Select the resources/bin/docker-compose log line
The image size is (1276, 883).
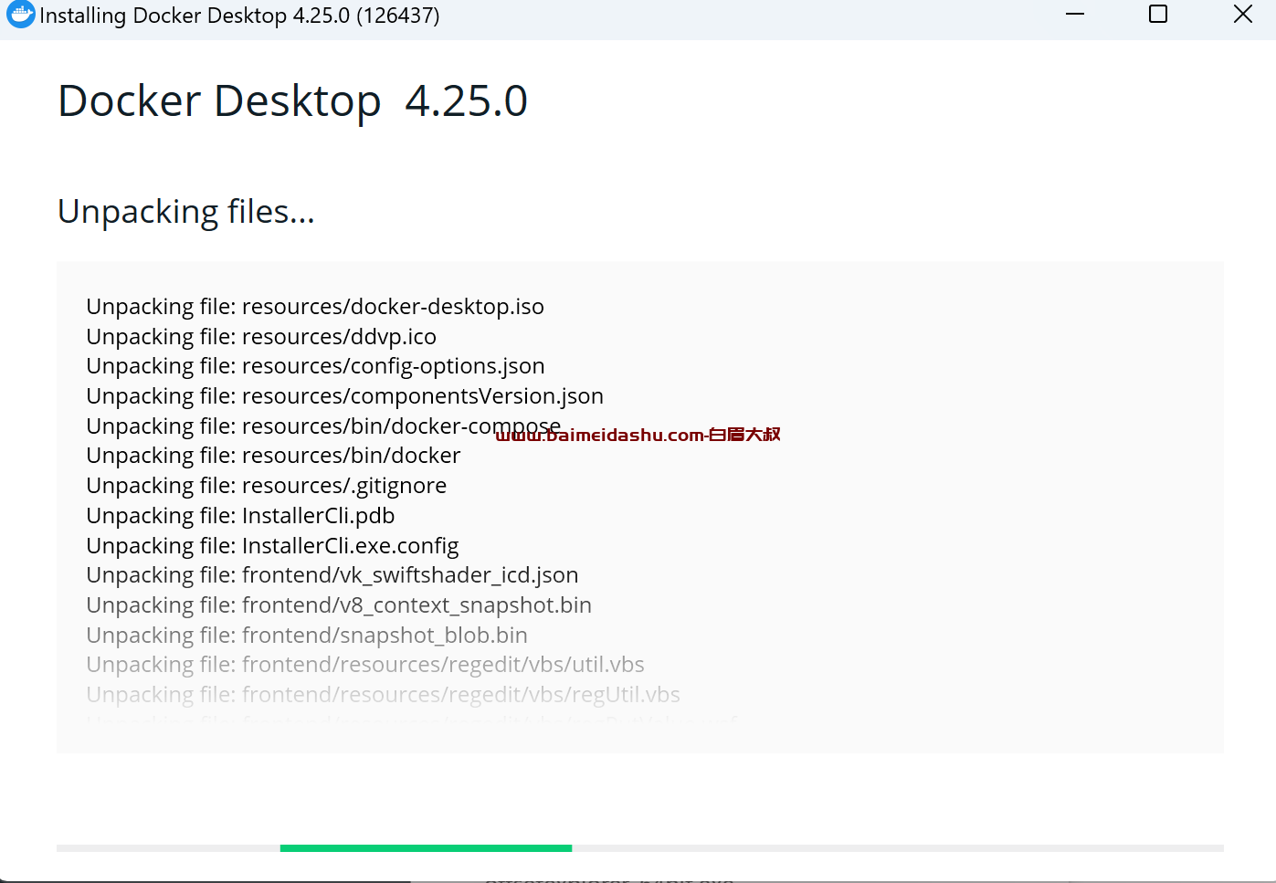pos(323,426)
